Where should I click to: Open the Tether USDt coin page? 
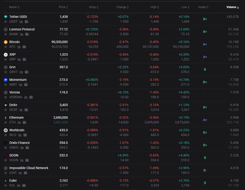click(x=18, y=17)
